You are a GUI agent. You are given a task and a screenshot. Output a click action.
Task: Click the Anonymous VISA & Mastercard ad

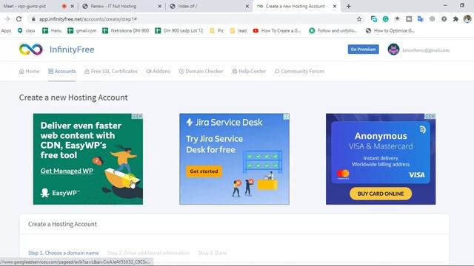point(381,159)
